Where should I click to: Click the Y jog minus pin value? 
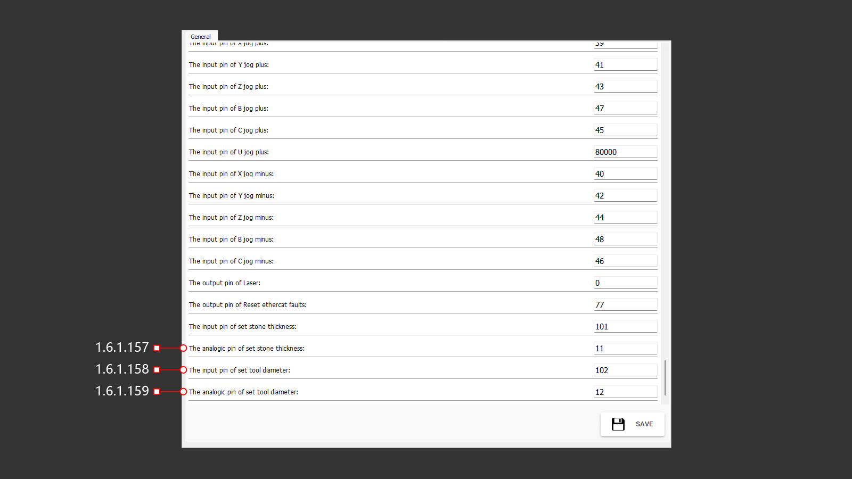(625, 196)
